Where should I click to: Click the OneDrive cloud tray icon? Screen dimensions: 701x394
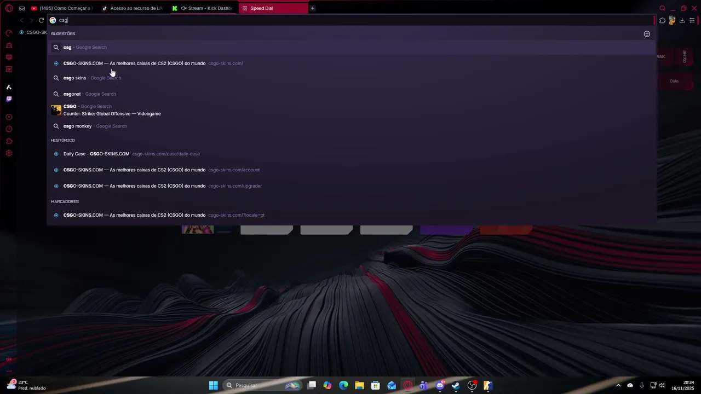630,385
